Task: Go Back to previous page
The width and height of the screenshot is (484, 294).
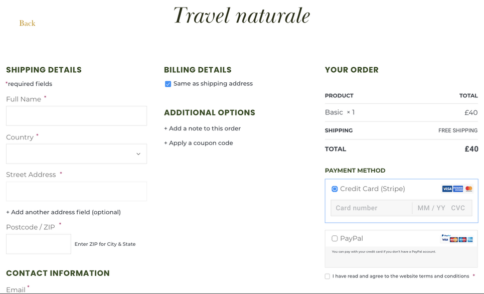Action: click(x=27, y=23)
